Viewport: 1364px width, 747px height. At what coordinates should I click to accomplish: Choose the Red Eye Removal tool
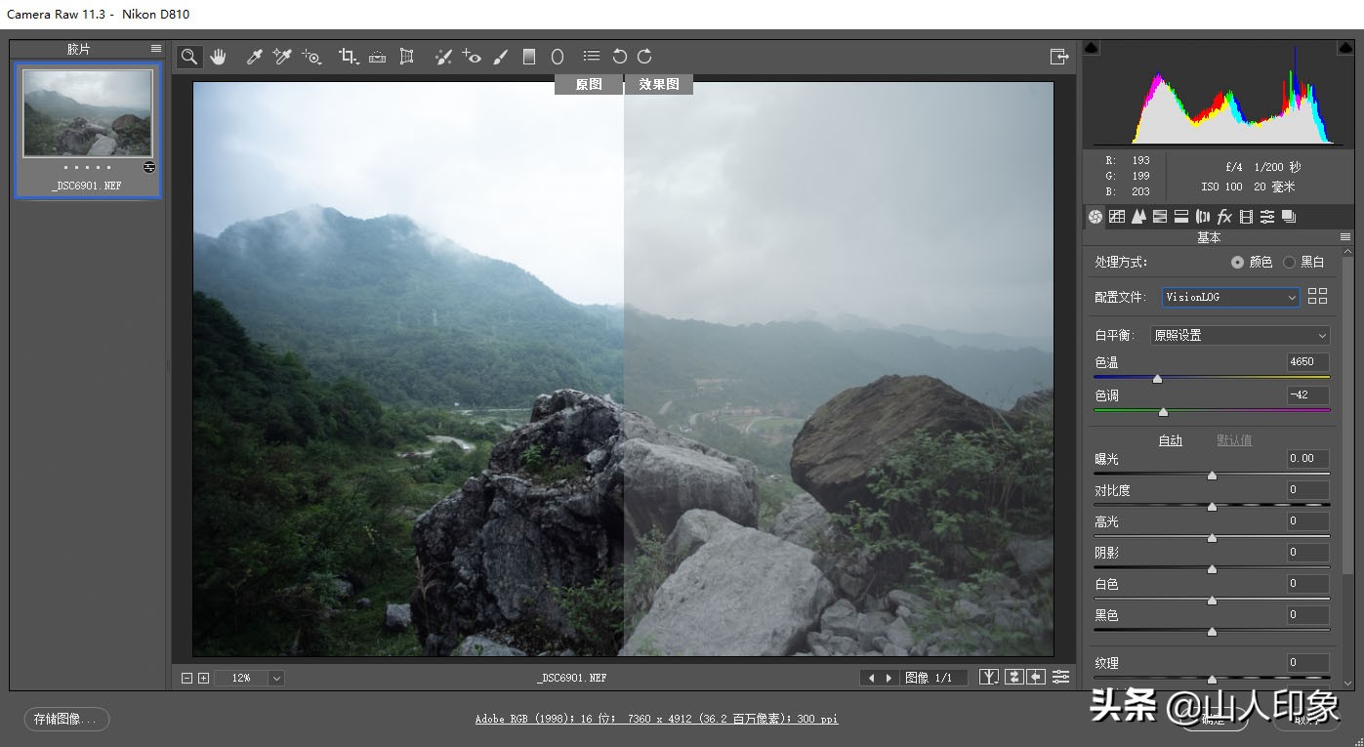tap(472, 57)
